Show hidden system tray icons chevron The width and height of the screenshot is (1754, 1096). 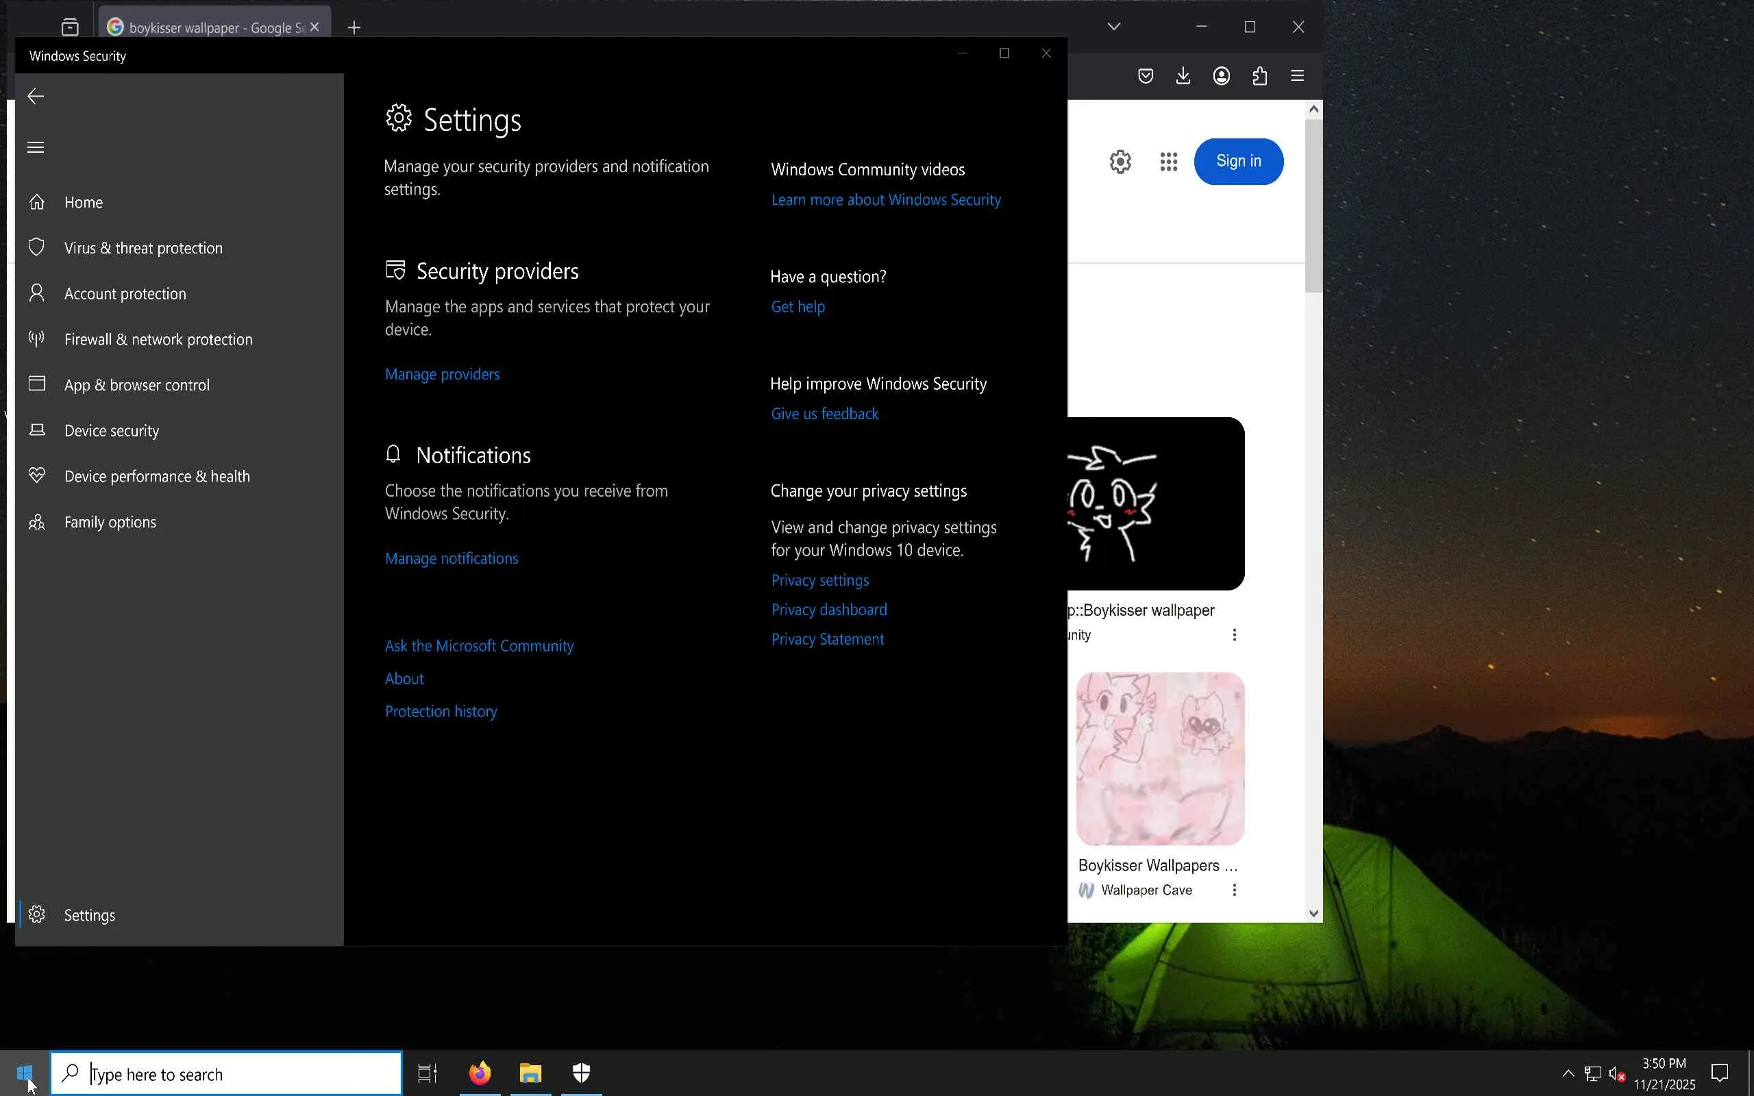pyautogui.click(x=1568, y=1073)
